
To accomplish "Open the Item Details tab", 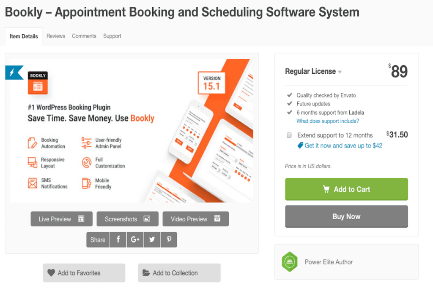I will 24,36.
